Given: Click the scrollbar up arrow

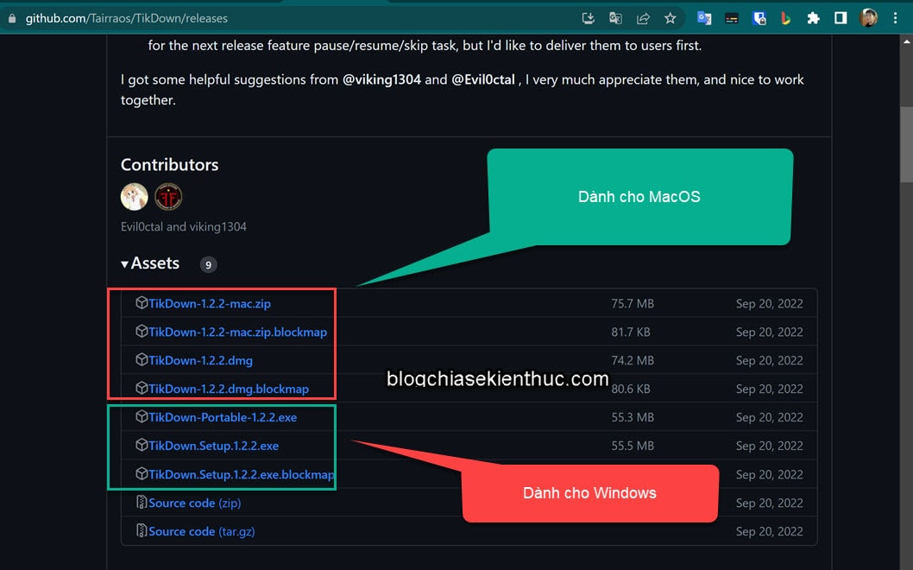Looking at the screenshot, I should (x=907, y=41).
